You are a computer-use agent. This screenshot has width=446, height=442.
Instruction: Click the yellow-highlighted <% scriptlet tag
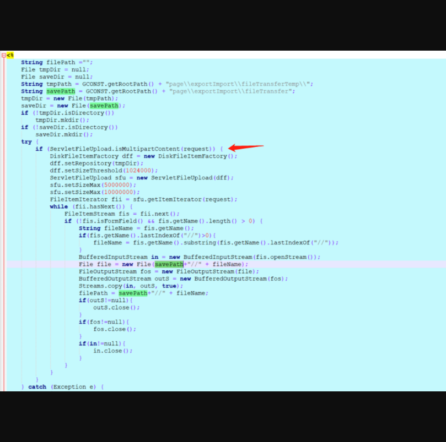pyautogui.click(x=10, y=56)
